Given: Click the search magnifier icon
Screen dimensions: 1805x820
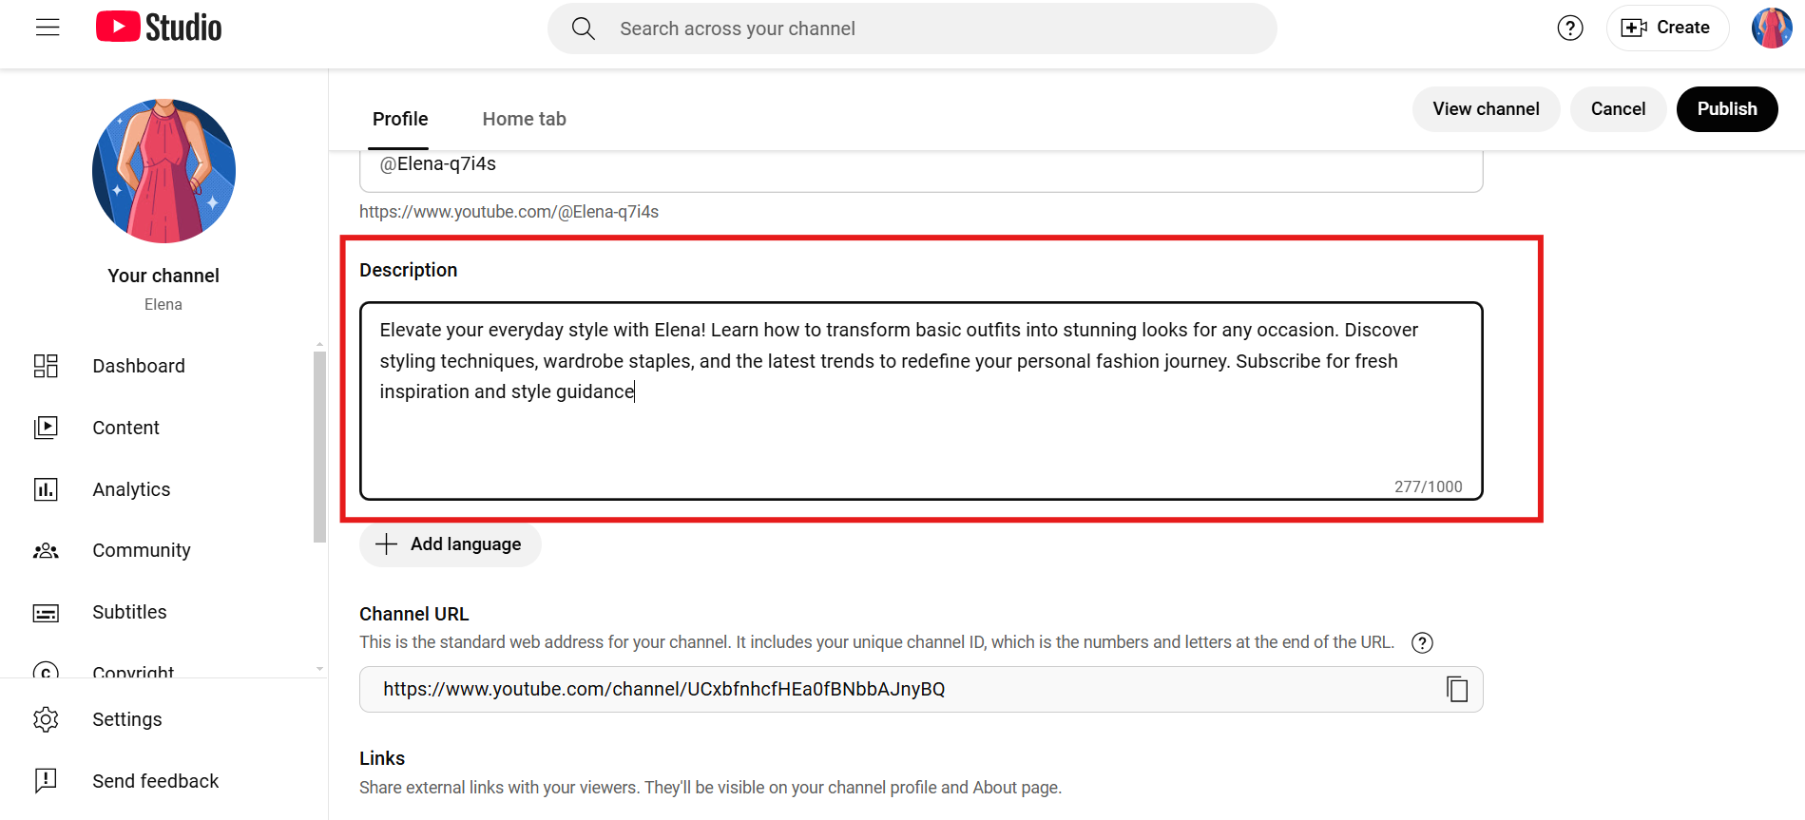Looking at the screenshot, I should (584, 29).
